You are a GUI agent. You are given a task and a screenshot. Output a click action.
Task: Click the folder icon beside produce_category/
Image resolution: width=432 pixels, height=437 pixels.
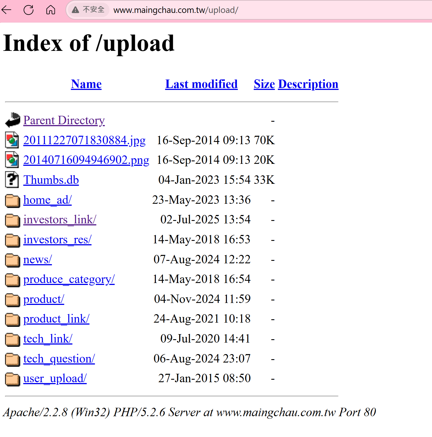13,280
